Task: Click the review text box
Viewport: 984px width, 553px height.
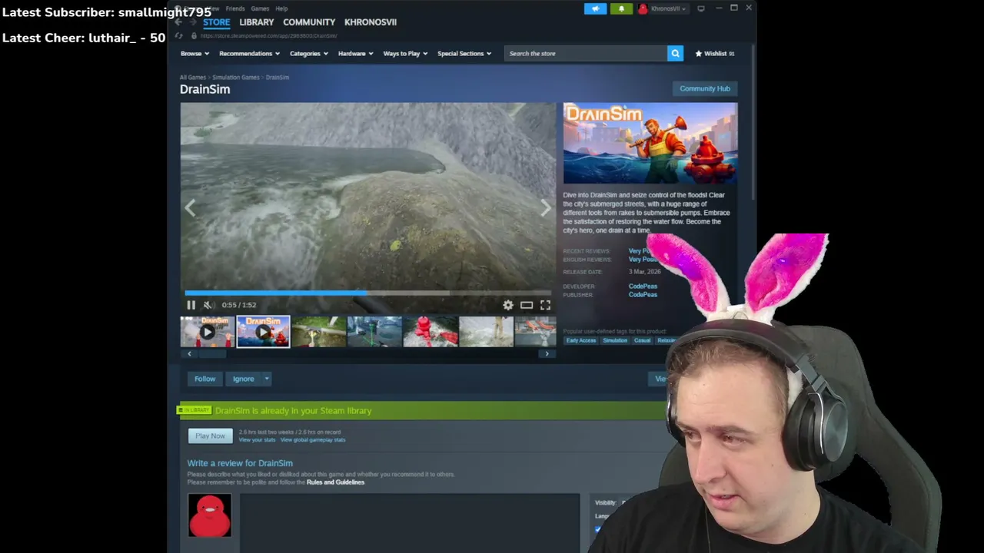Action: coord(410,524)
